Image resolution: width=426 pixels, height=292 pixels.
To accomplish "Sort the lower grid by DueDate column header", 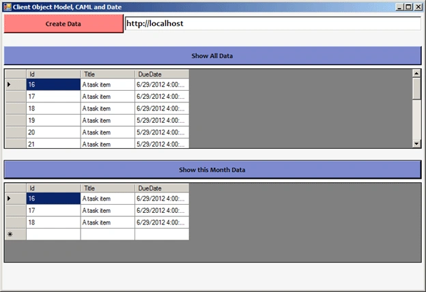I will (162, 188).
